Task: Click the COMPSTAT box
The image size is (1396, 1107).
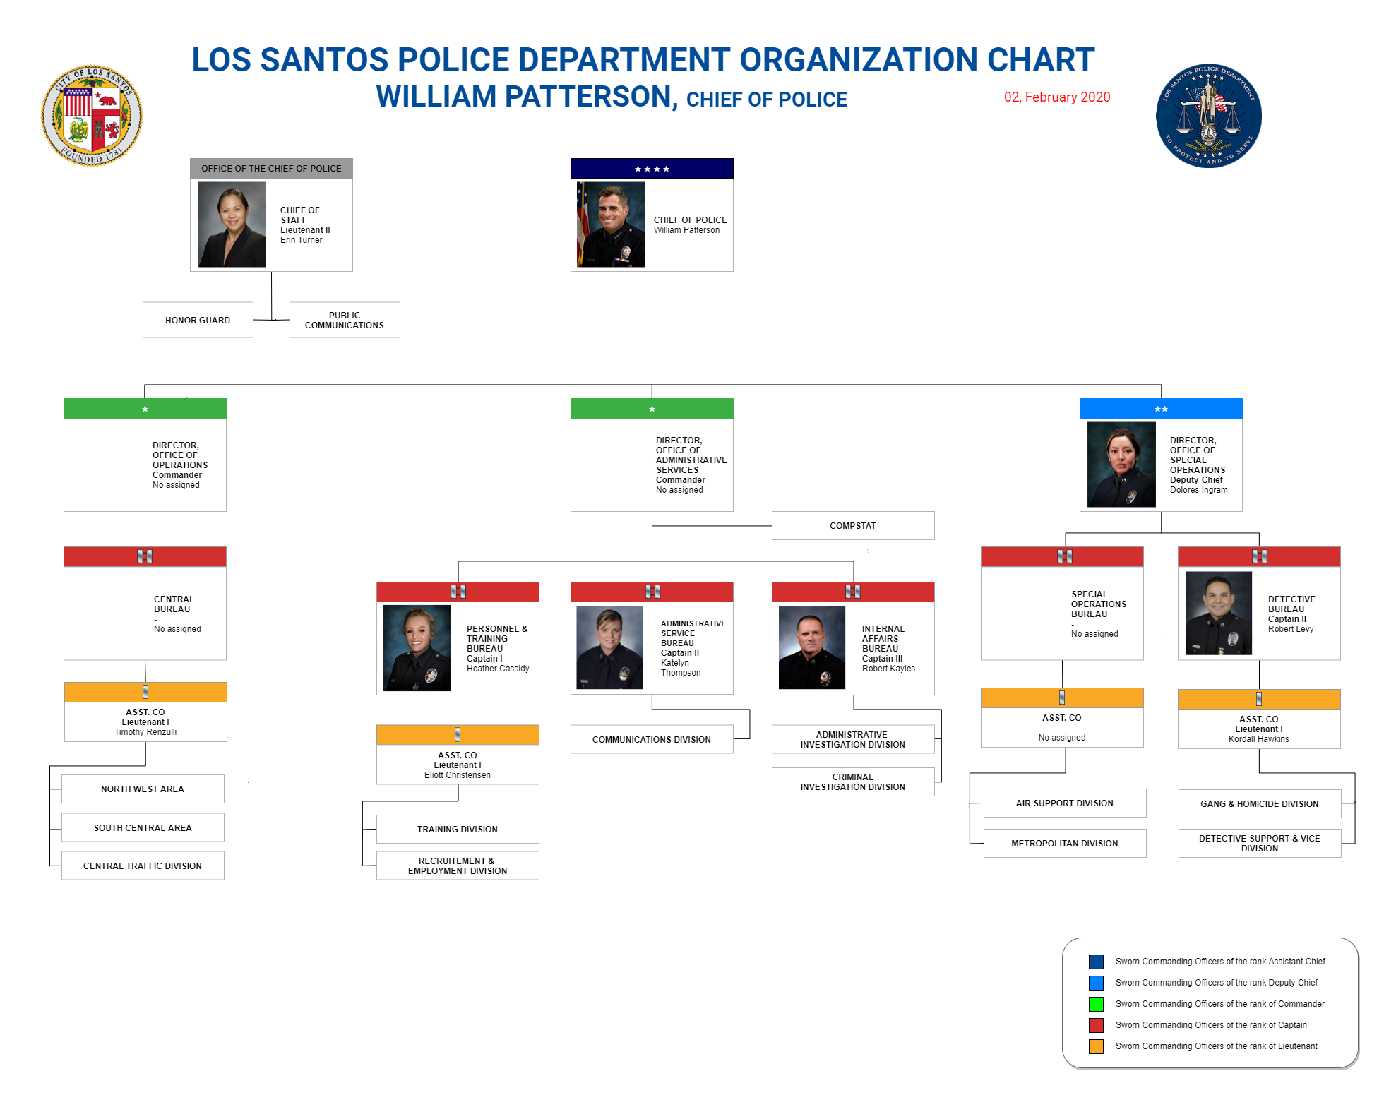Action: [x=852, y=525]
